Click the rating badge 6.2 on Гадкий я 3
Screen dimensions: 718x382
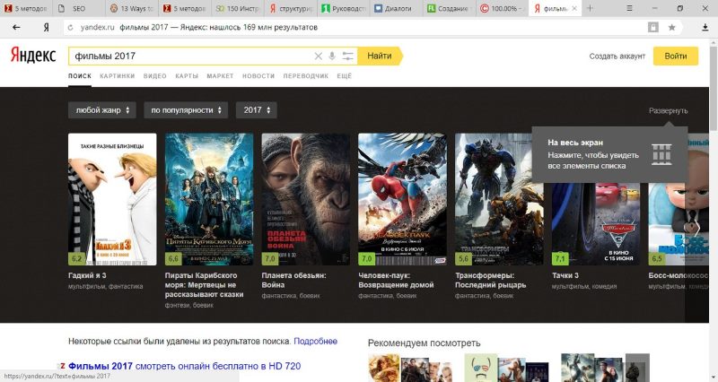[76, 258]
